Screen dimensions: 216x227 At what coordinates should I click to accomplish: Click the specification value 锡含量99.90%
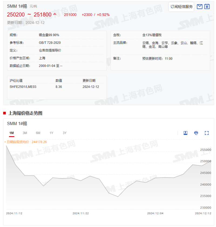[49, 35]
